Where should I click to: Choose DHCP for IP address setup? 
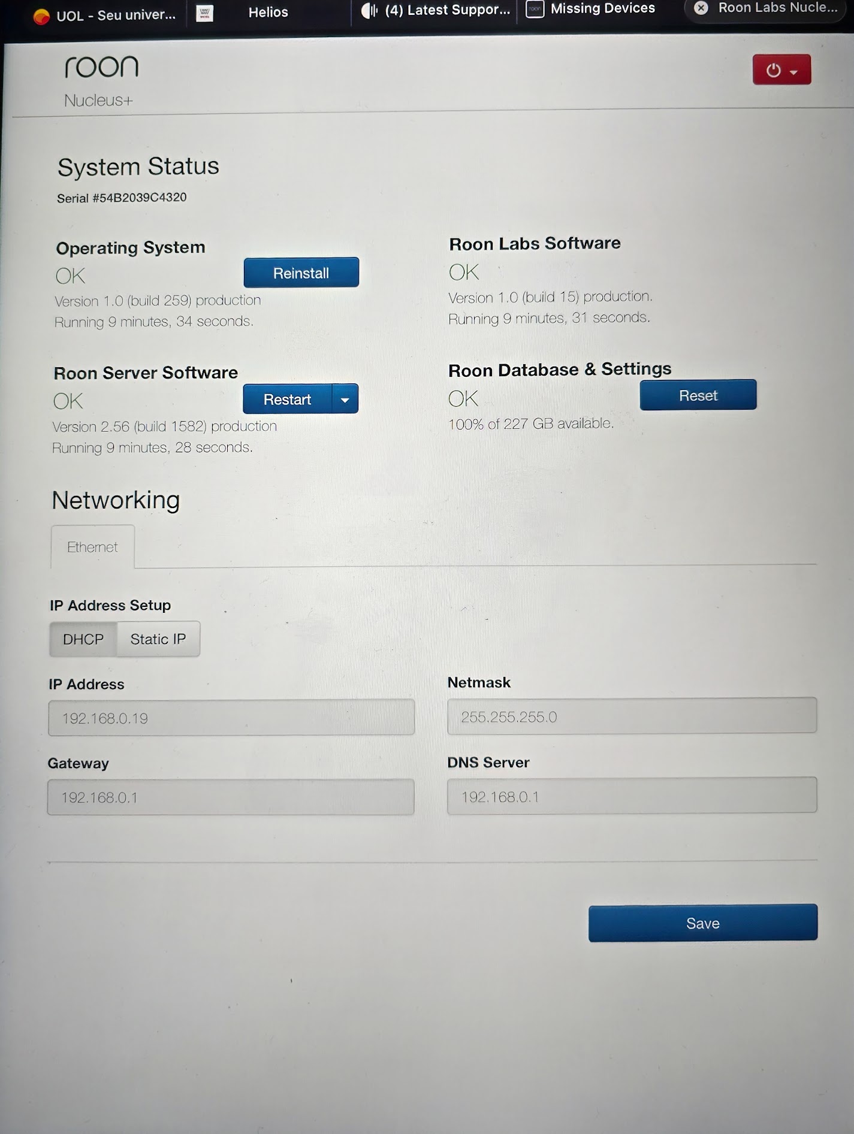pyautogui.click(x=83, y=639)
